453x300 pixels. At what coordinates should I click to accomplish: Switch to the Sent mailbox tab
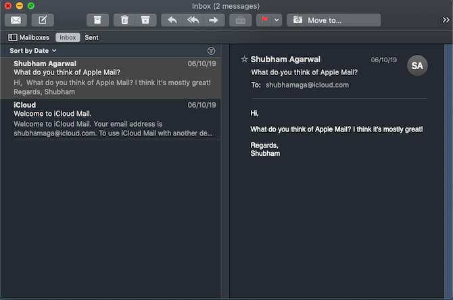[x=91, y=37]
